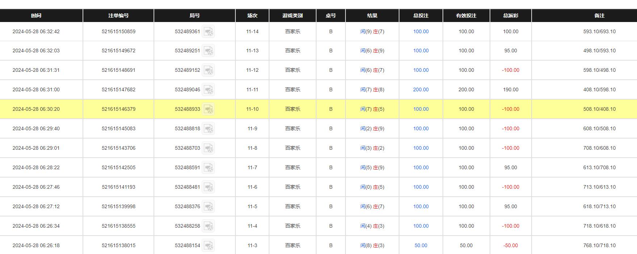Viewport: 637px width, 254px height.
Task: Click video icon beside round 532489251
Action: 208,51
